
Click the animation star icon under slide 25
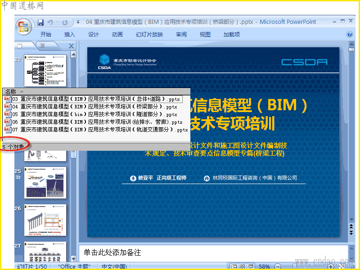(18, 177)
